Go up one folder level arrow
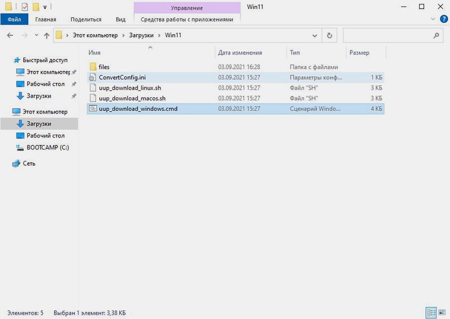450x319 pixels. coord(46,35)
